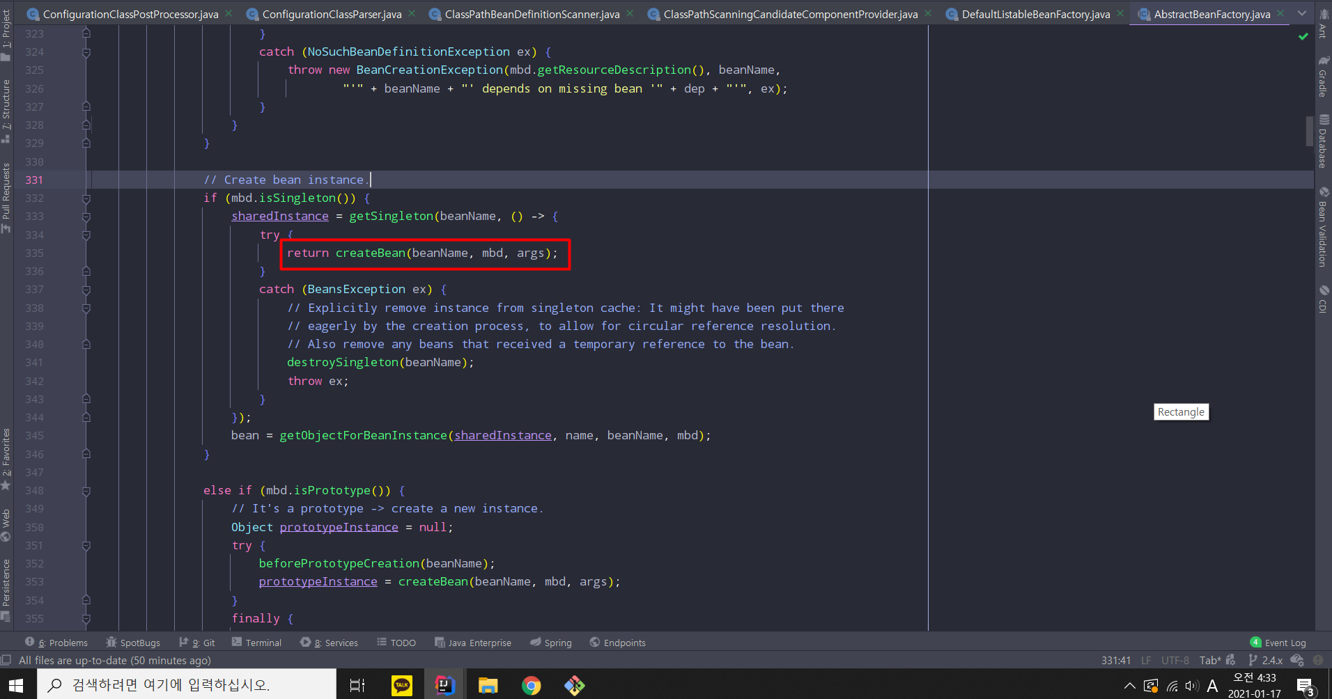Open the Ant panel in right sidebar

tap(1323, 24)
